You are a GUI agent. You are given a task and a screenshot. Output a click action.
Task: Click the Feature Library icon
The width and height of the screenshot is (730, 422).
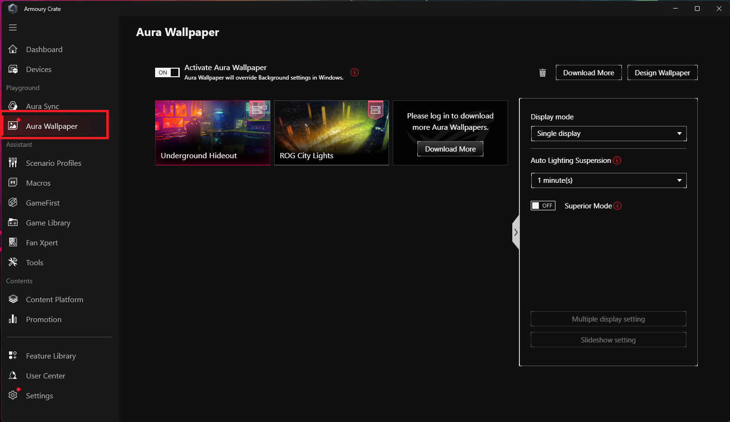tap(13, 356)
